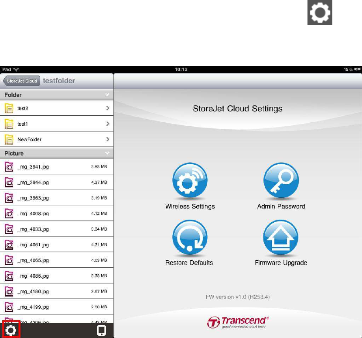The width and height of the screenshot is (362, 338).
Task: Collapse the Picture section arrow
Action: [x=107, y=153]
